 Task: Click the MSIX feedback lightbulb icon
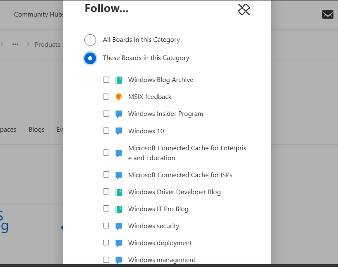119,97
